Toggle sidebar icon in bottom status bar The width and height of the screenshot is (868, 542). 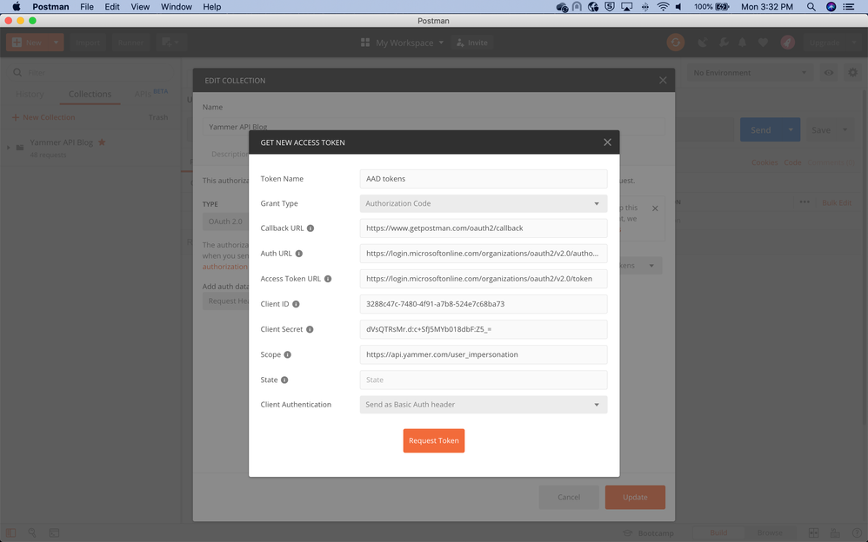click(x=10, y=532)
